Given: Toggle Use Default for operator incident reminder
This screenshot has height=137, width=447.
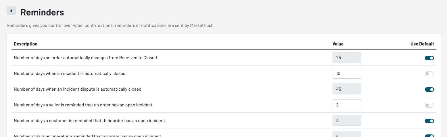Looking at the screenshot, I should click(x=429, y=136).
